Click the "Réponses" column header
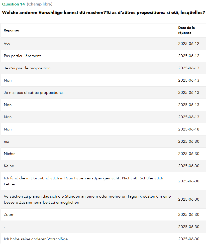This screenshot has width=211, height=248. [12, 30]
